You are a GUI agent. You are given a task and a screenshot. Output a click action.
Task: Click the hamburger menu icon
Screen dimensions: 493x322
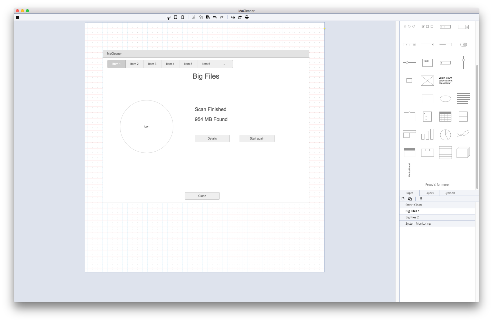[17, 17]
